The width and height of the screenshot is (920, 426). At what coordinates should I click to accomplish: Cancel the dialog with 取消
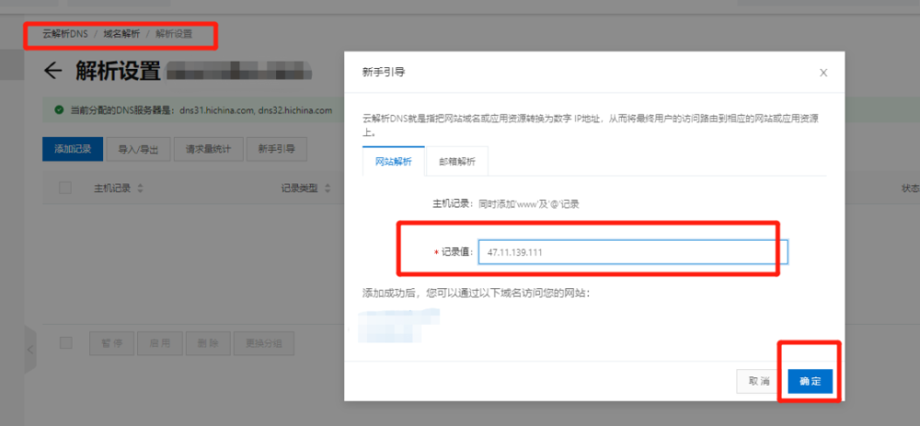[x=759, y=381]
